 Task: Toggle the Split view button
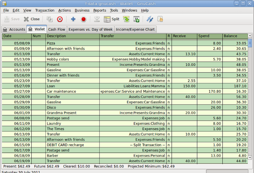pyautogui.click(x=112, y=19)
